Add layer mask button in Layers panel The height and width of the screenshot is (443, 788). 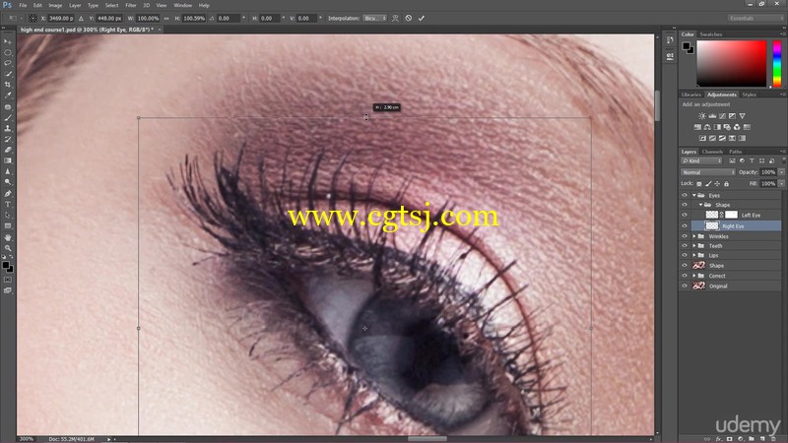pyautogui.click(x=729, y=439)
